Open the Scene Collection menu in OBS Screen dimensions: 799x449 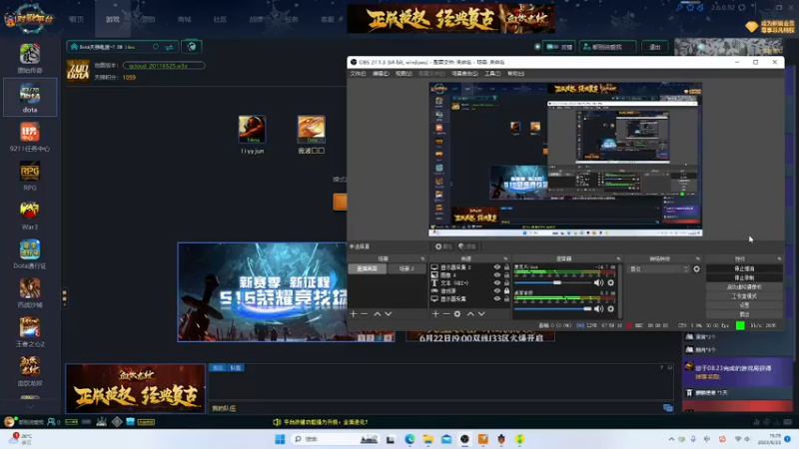point(464,73)
